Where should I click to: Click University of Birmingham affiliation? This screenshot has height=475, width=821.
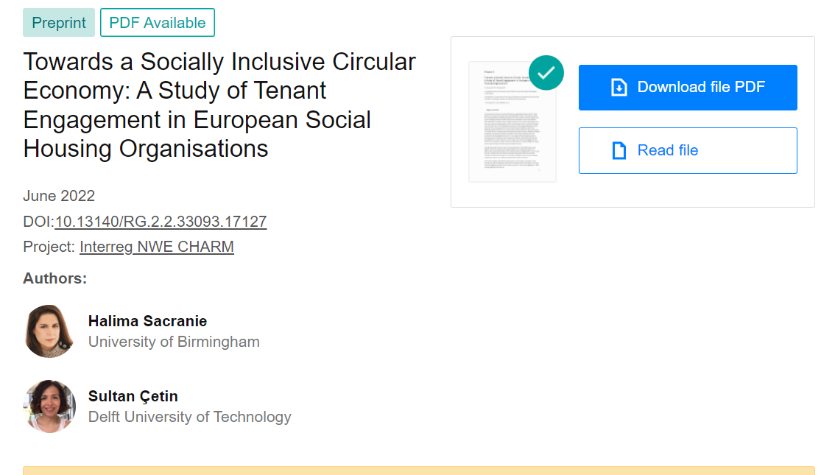(174, 342)
